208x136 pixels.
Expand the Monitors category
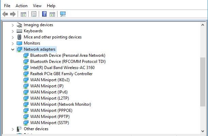13,43
